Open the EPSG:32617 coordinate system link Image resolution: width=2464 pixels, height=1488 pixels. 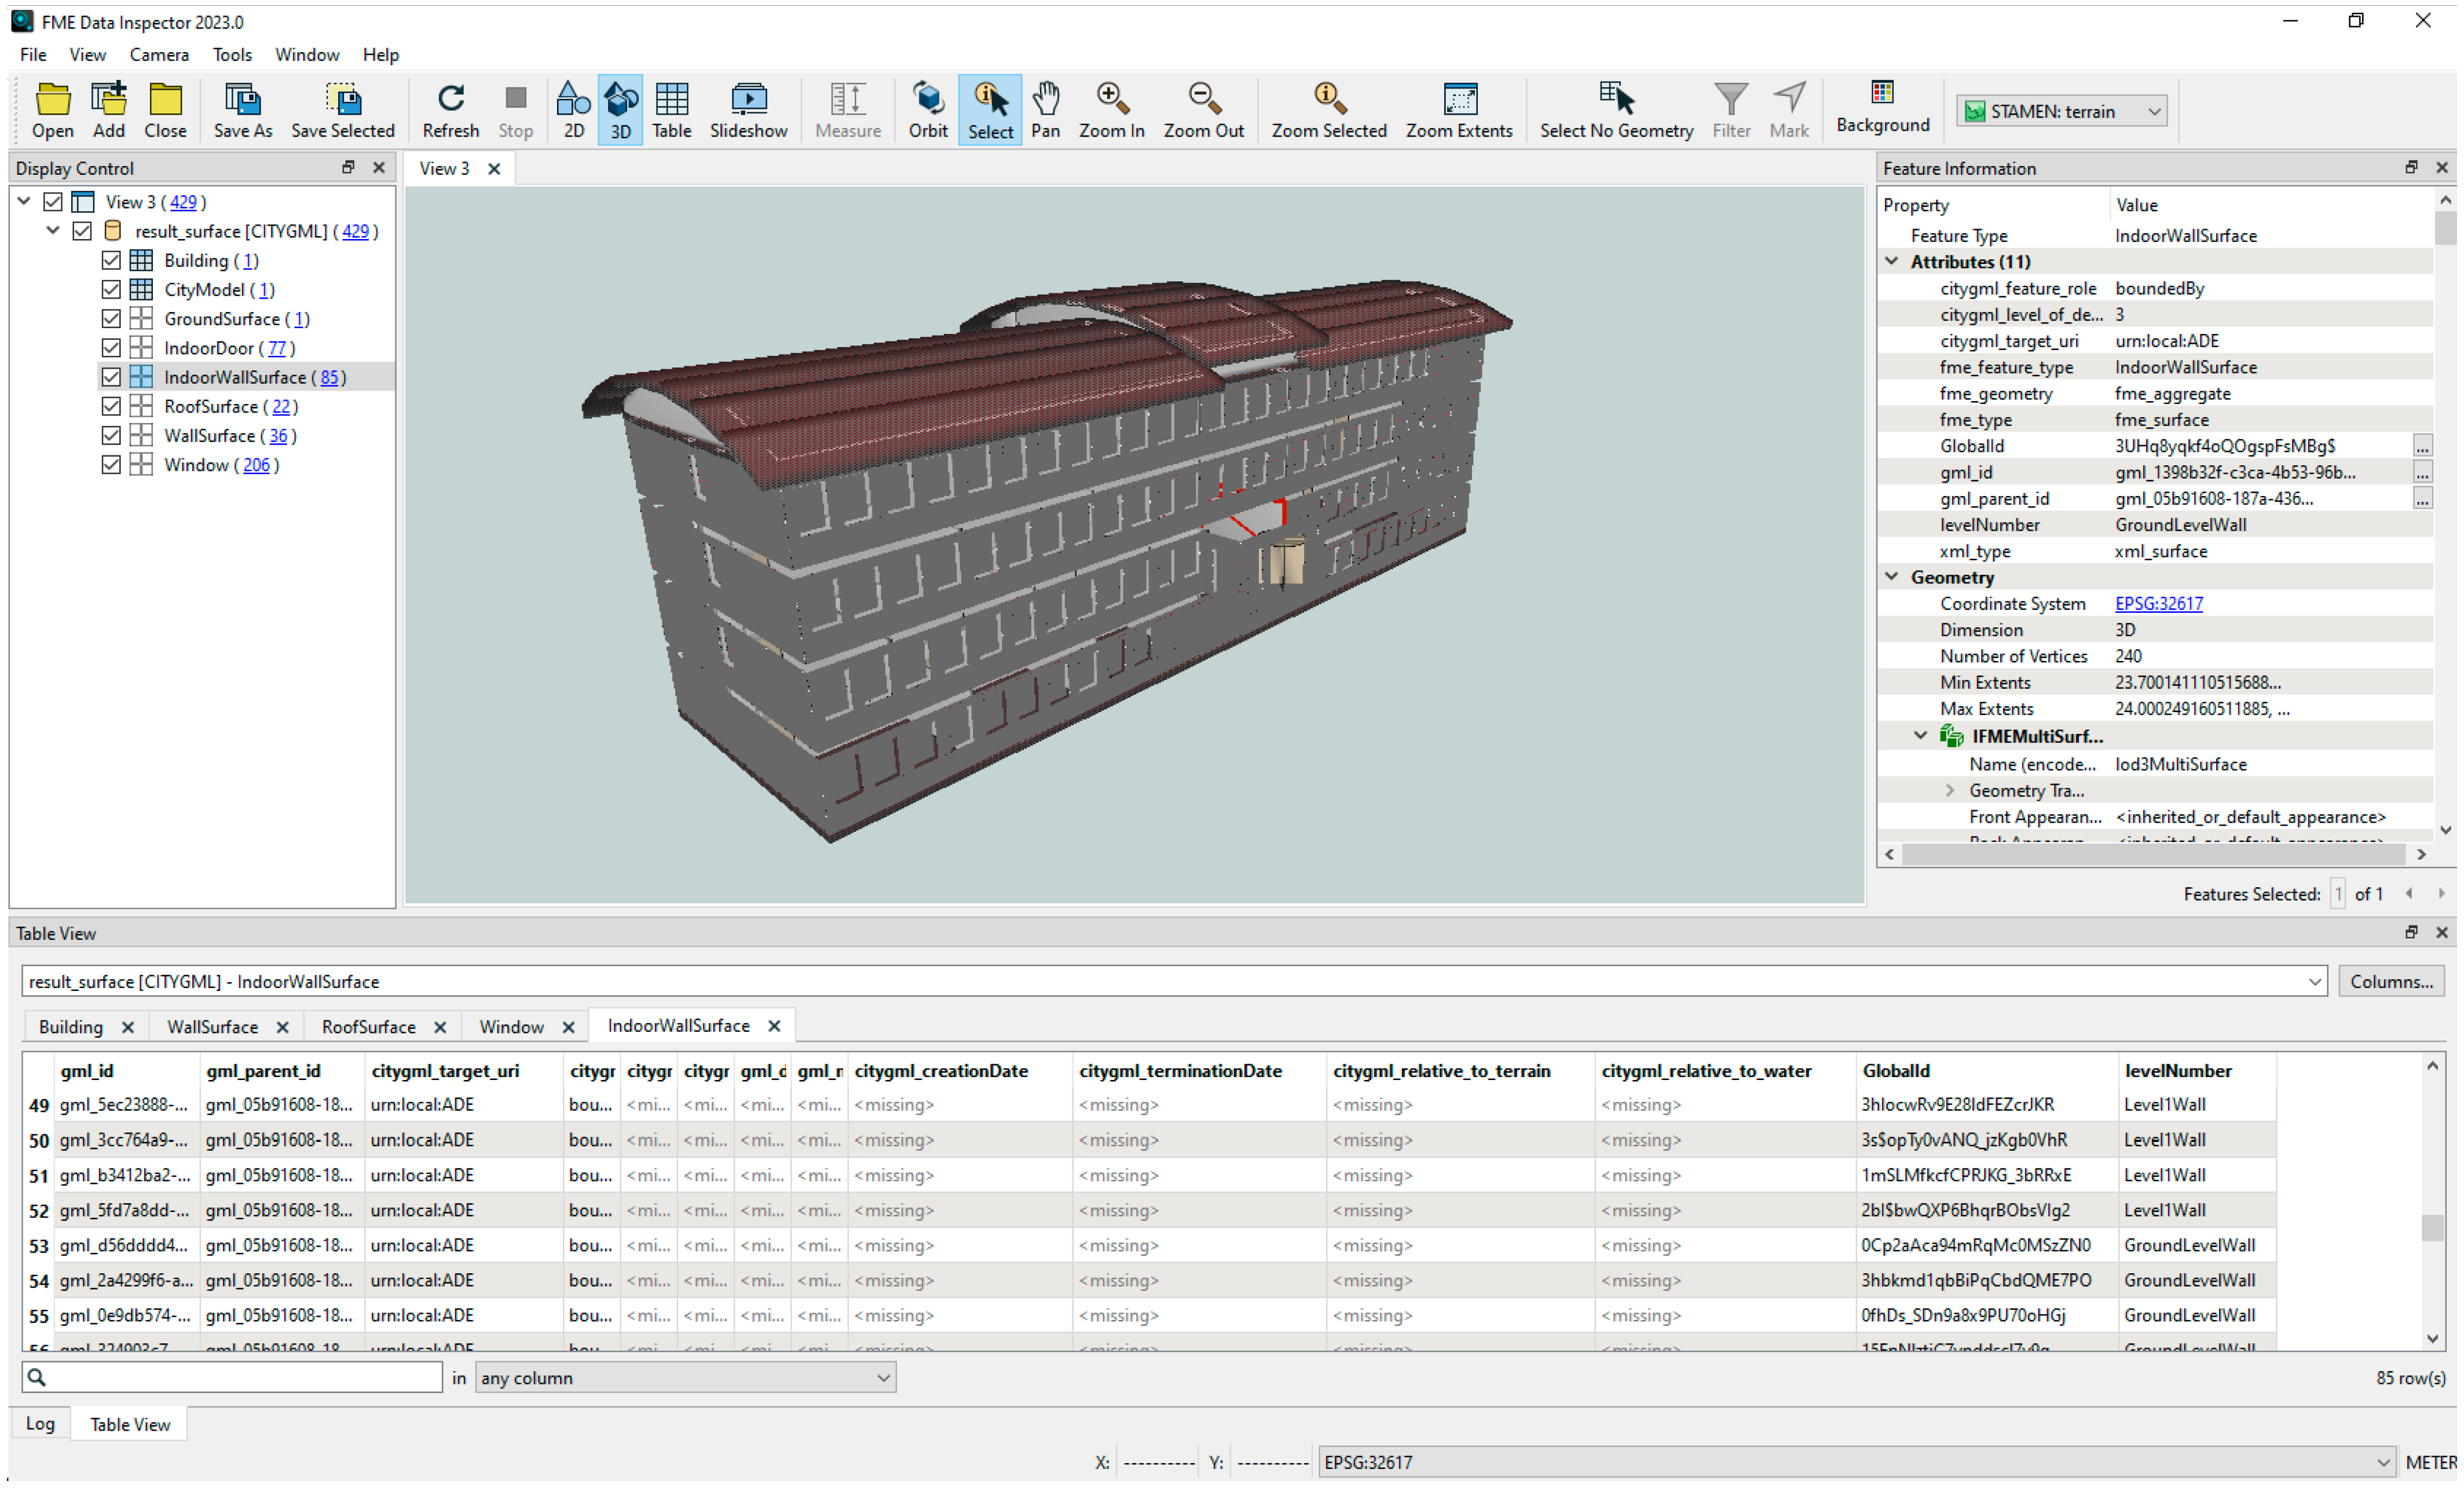coord(2158,604)
